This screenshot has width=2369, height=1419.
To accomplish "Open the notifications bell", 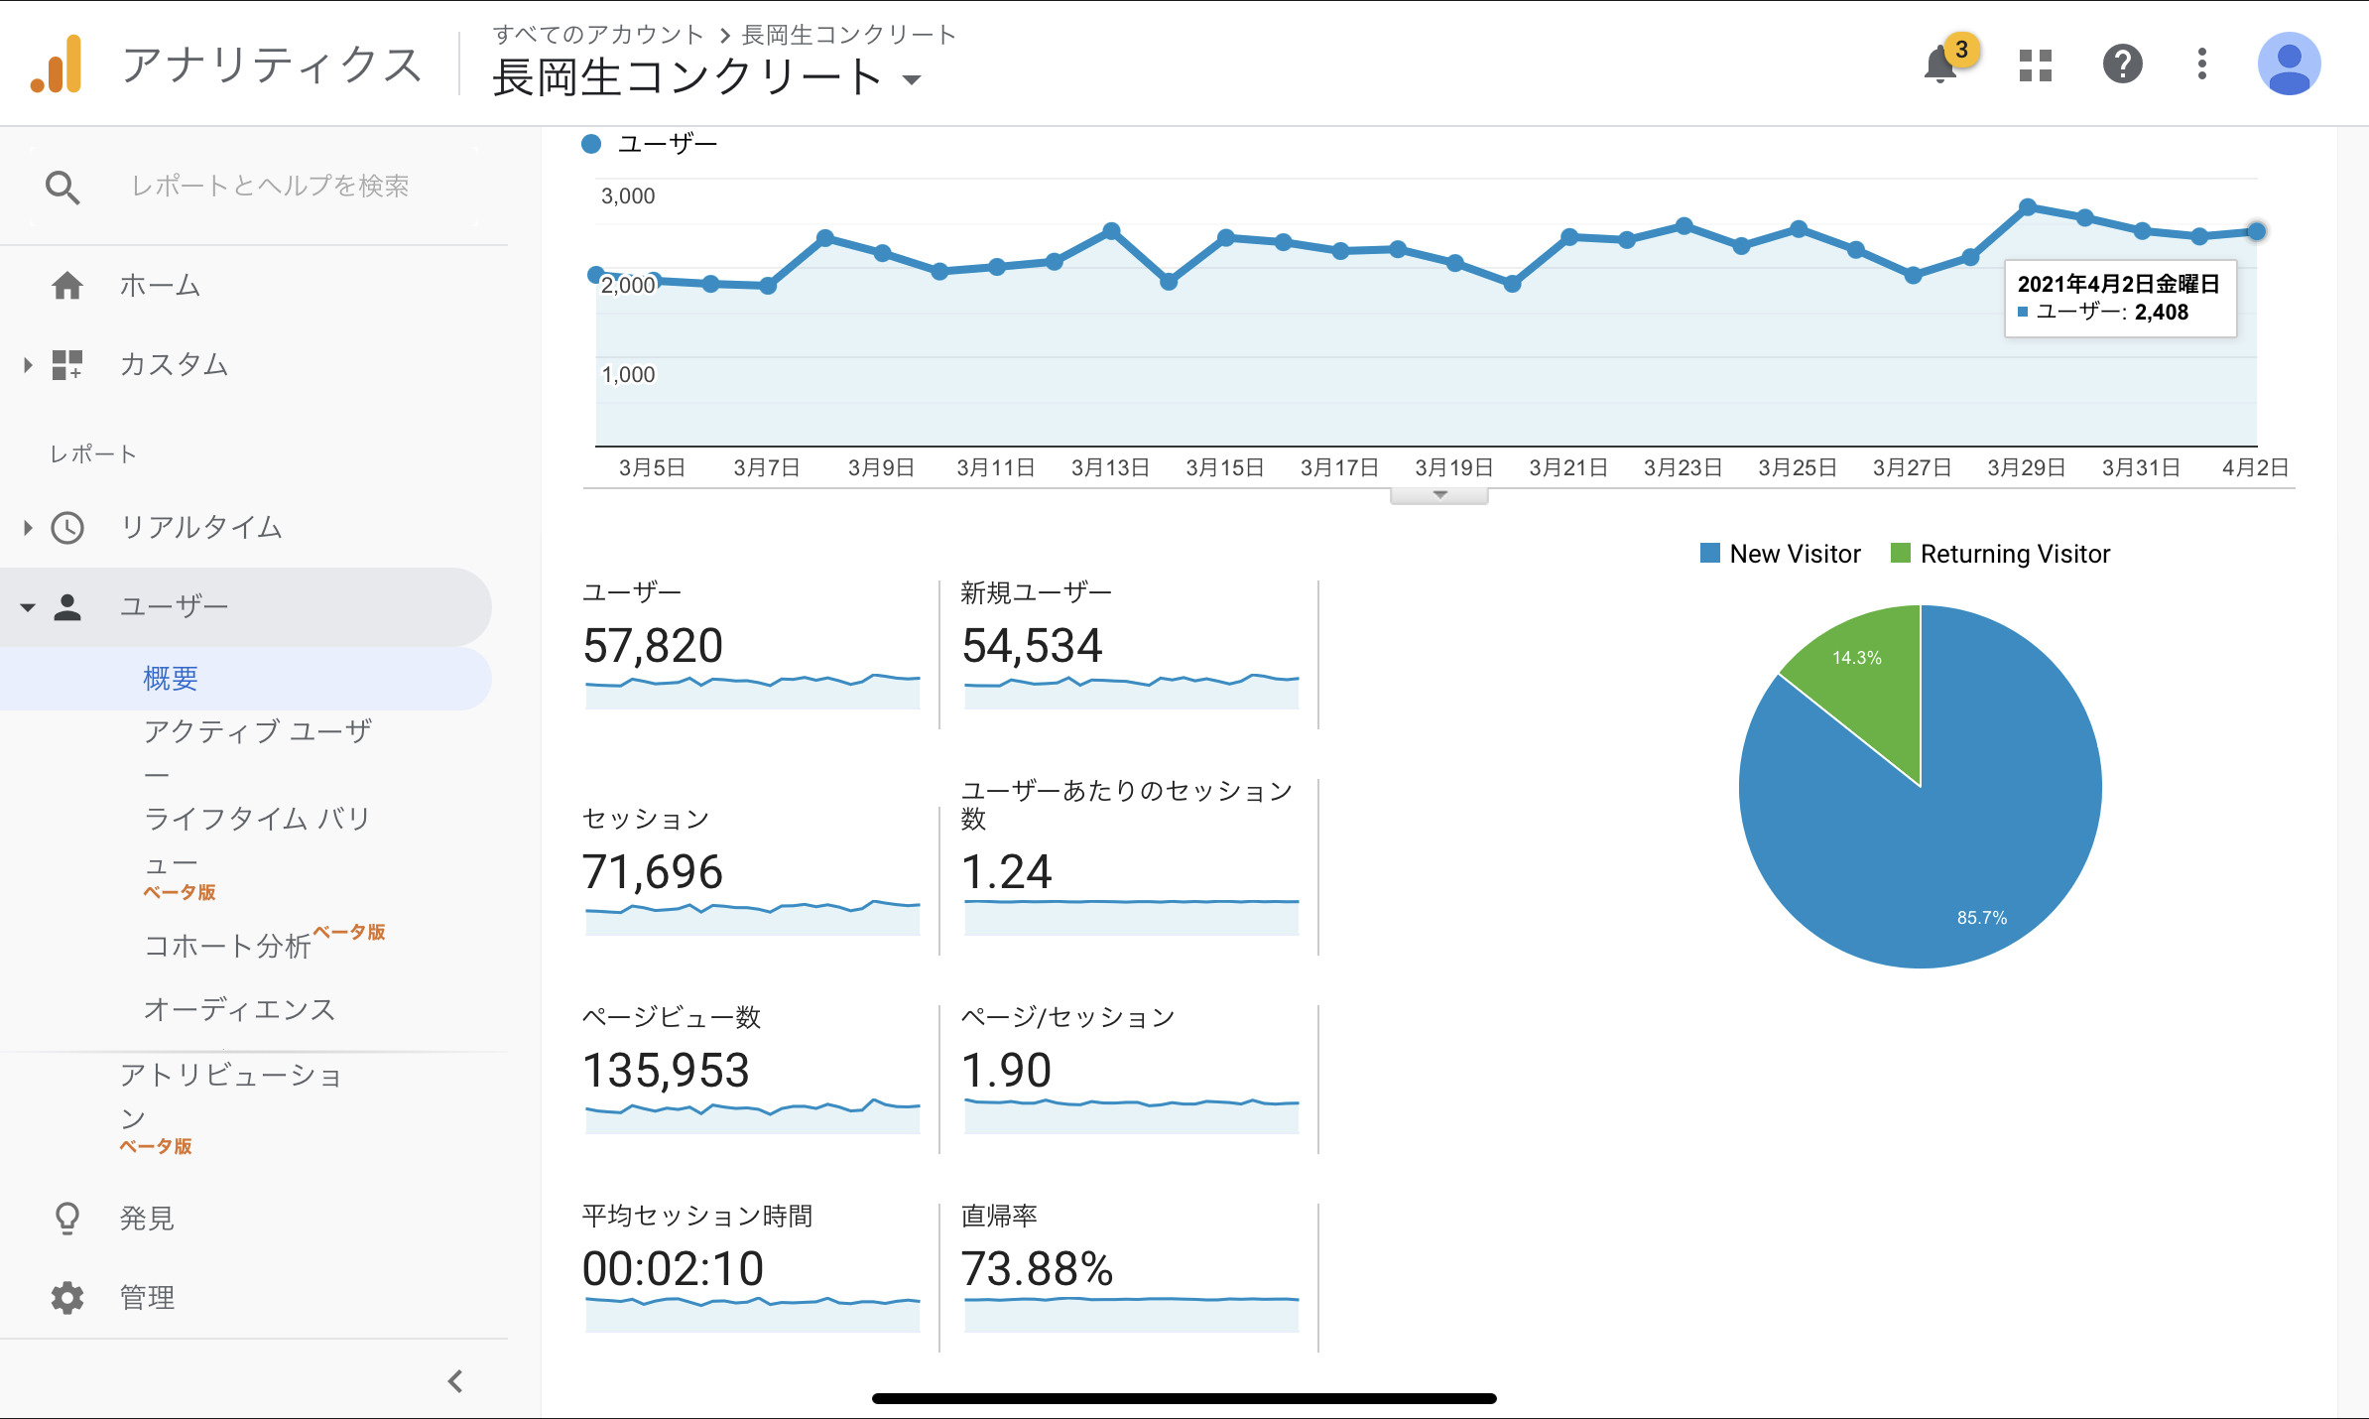I will click(1940, 65).
